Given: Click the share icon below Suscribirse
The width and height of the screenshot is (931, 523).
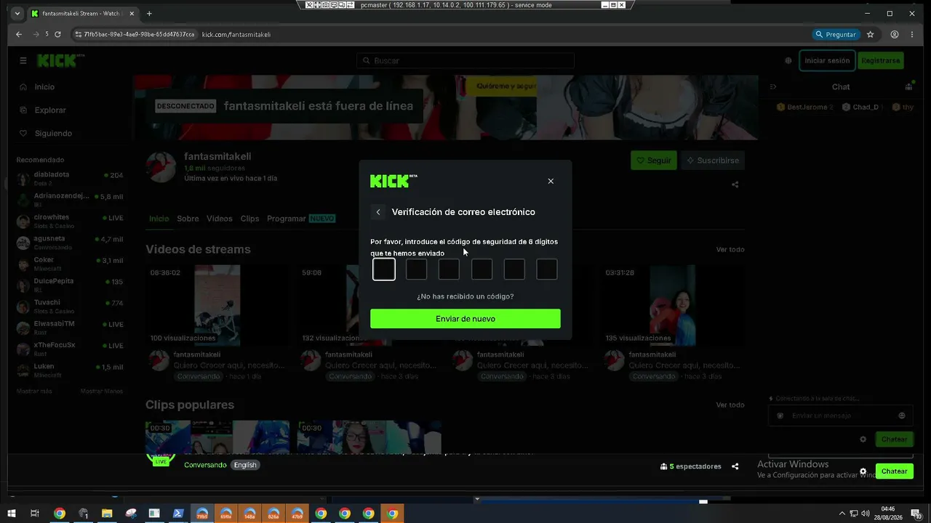Looking at the screenshot, I should tap(735, 185).
